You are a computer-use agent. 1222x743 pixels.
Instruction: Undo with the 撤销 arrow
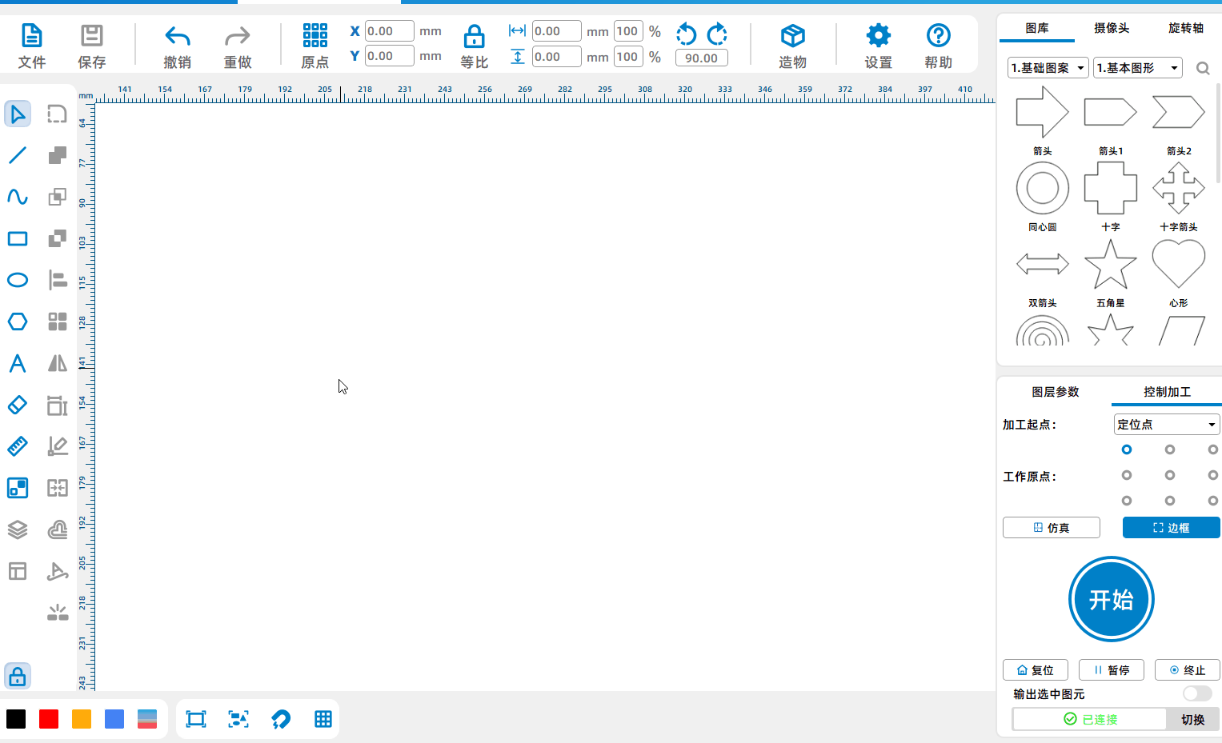(177, 36)
